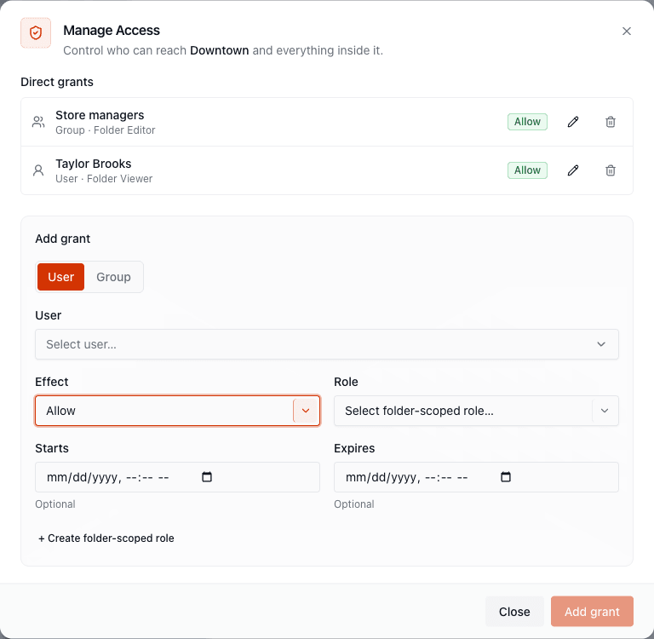Open the Select user dropdown

[327, 344]
